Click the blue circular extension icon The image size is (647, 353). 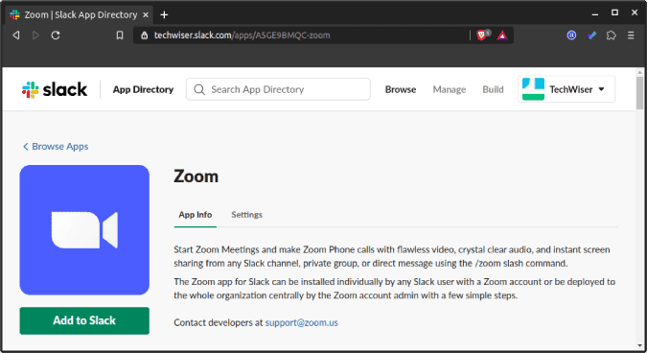tap(571, 35)
